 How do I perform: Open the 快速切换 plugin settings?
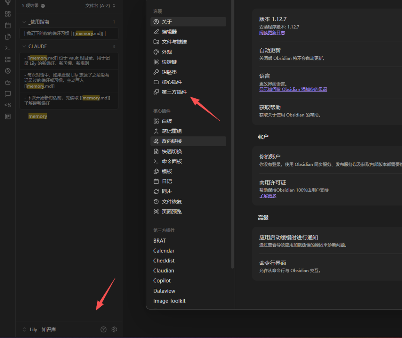(x=188, y=151)
